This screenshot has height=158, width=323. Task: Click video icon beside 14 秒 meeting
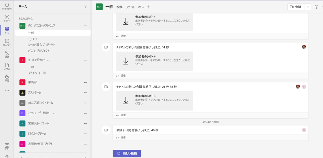point(106,47)
